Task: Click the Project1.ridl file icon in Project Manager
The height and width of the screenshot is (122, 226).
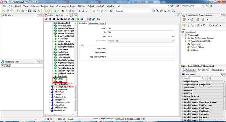Action: click(x=189, y=44)
